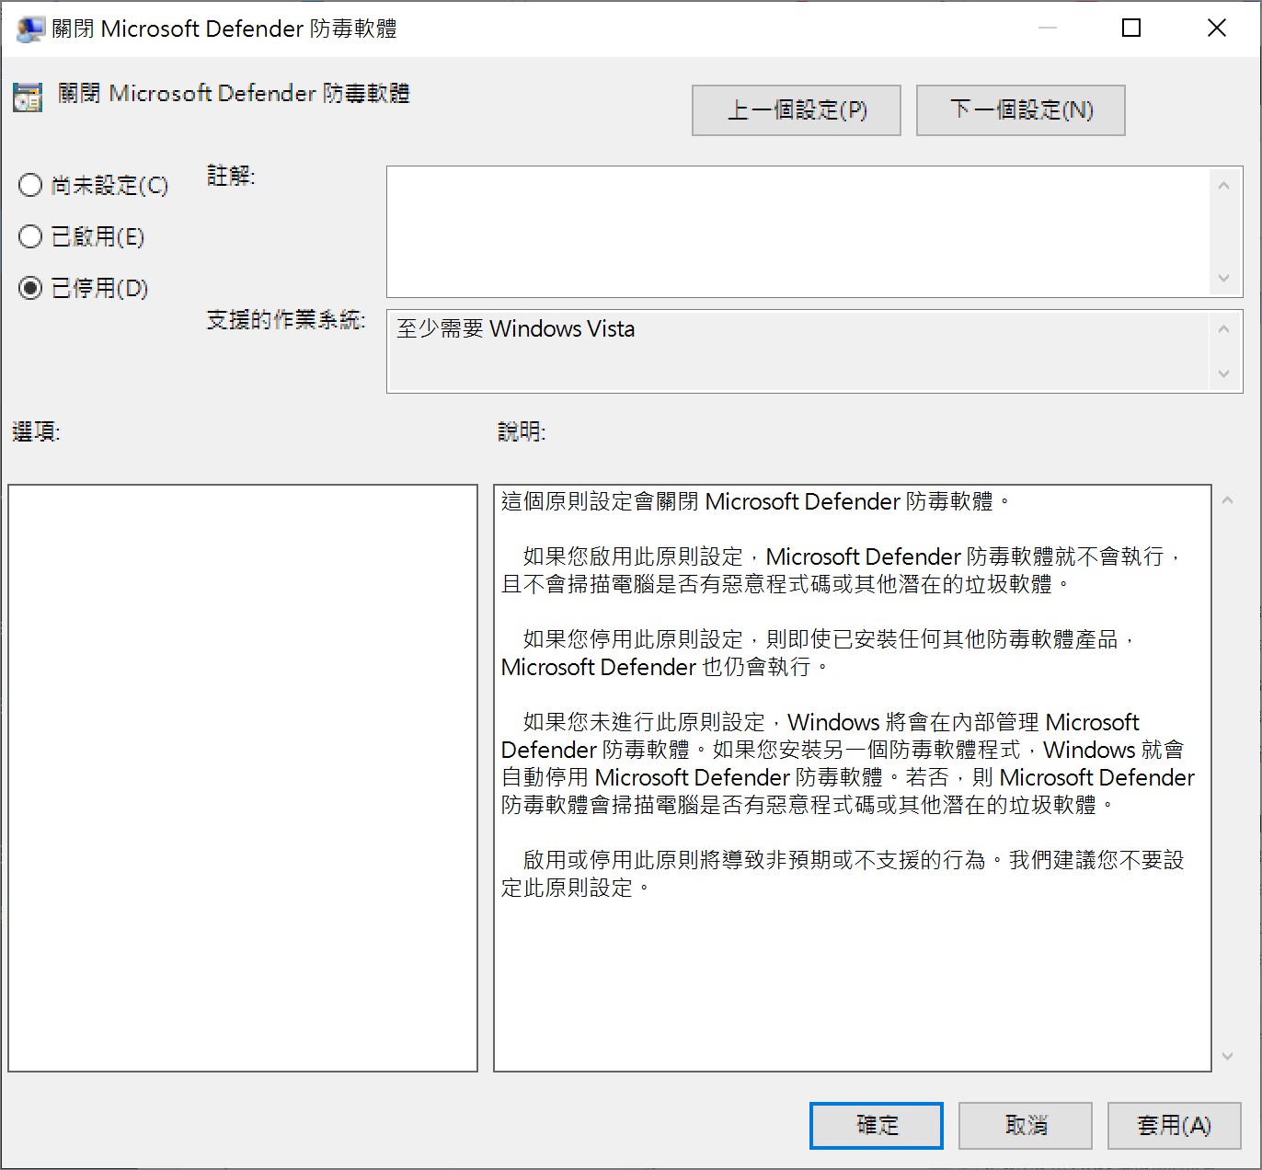Click the empty 選項 options pane
Viewport: 1262px width, 1170px height.
(243, 778)
